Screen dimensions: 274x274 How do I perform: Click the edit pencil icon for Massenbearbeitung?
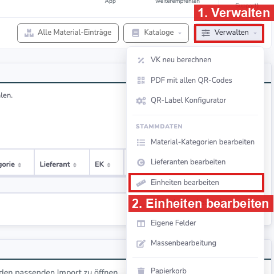tap(141, 244)
